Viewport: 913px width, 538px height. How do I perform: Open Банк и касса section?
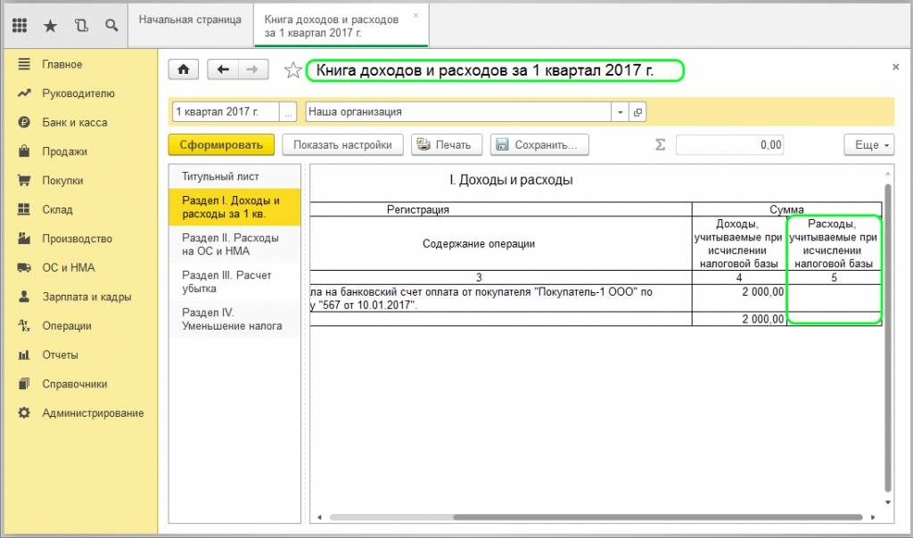[x=74, y=123]
